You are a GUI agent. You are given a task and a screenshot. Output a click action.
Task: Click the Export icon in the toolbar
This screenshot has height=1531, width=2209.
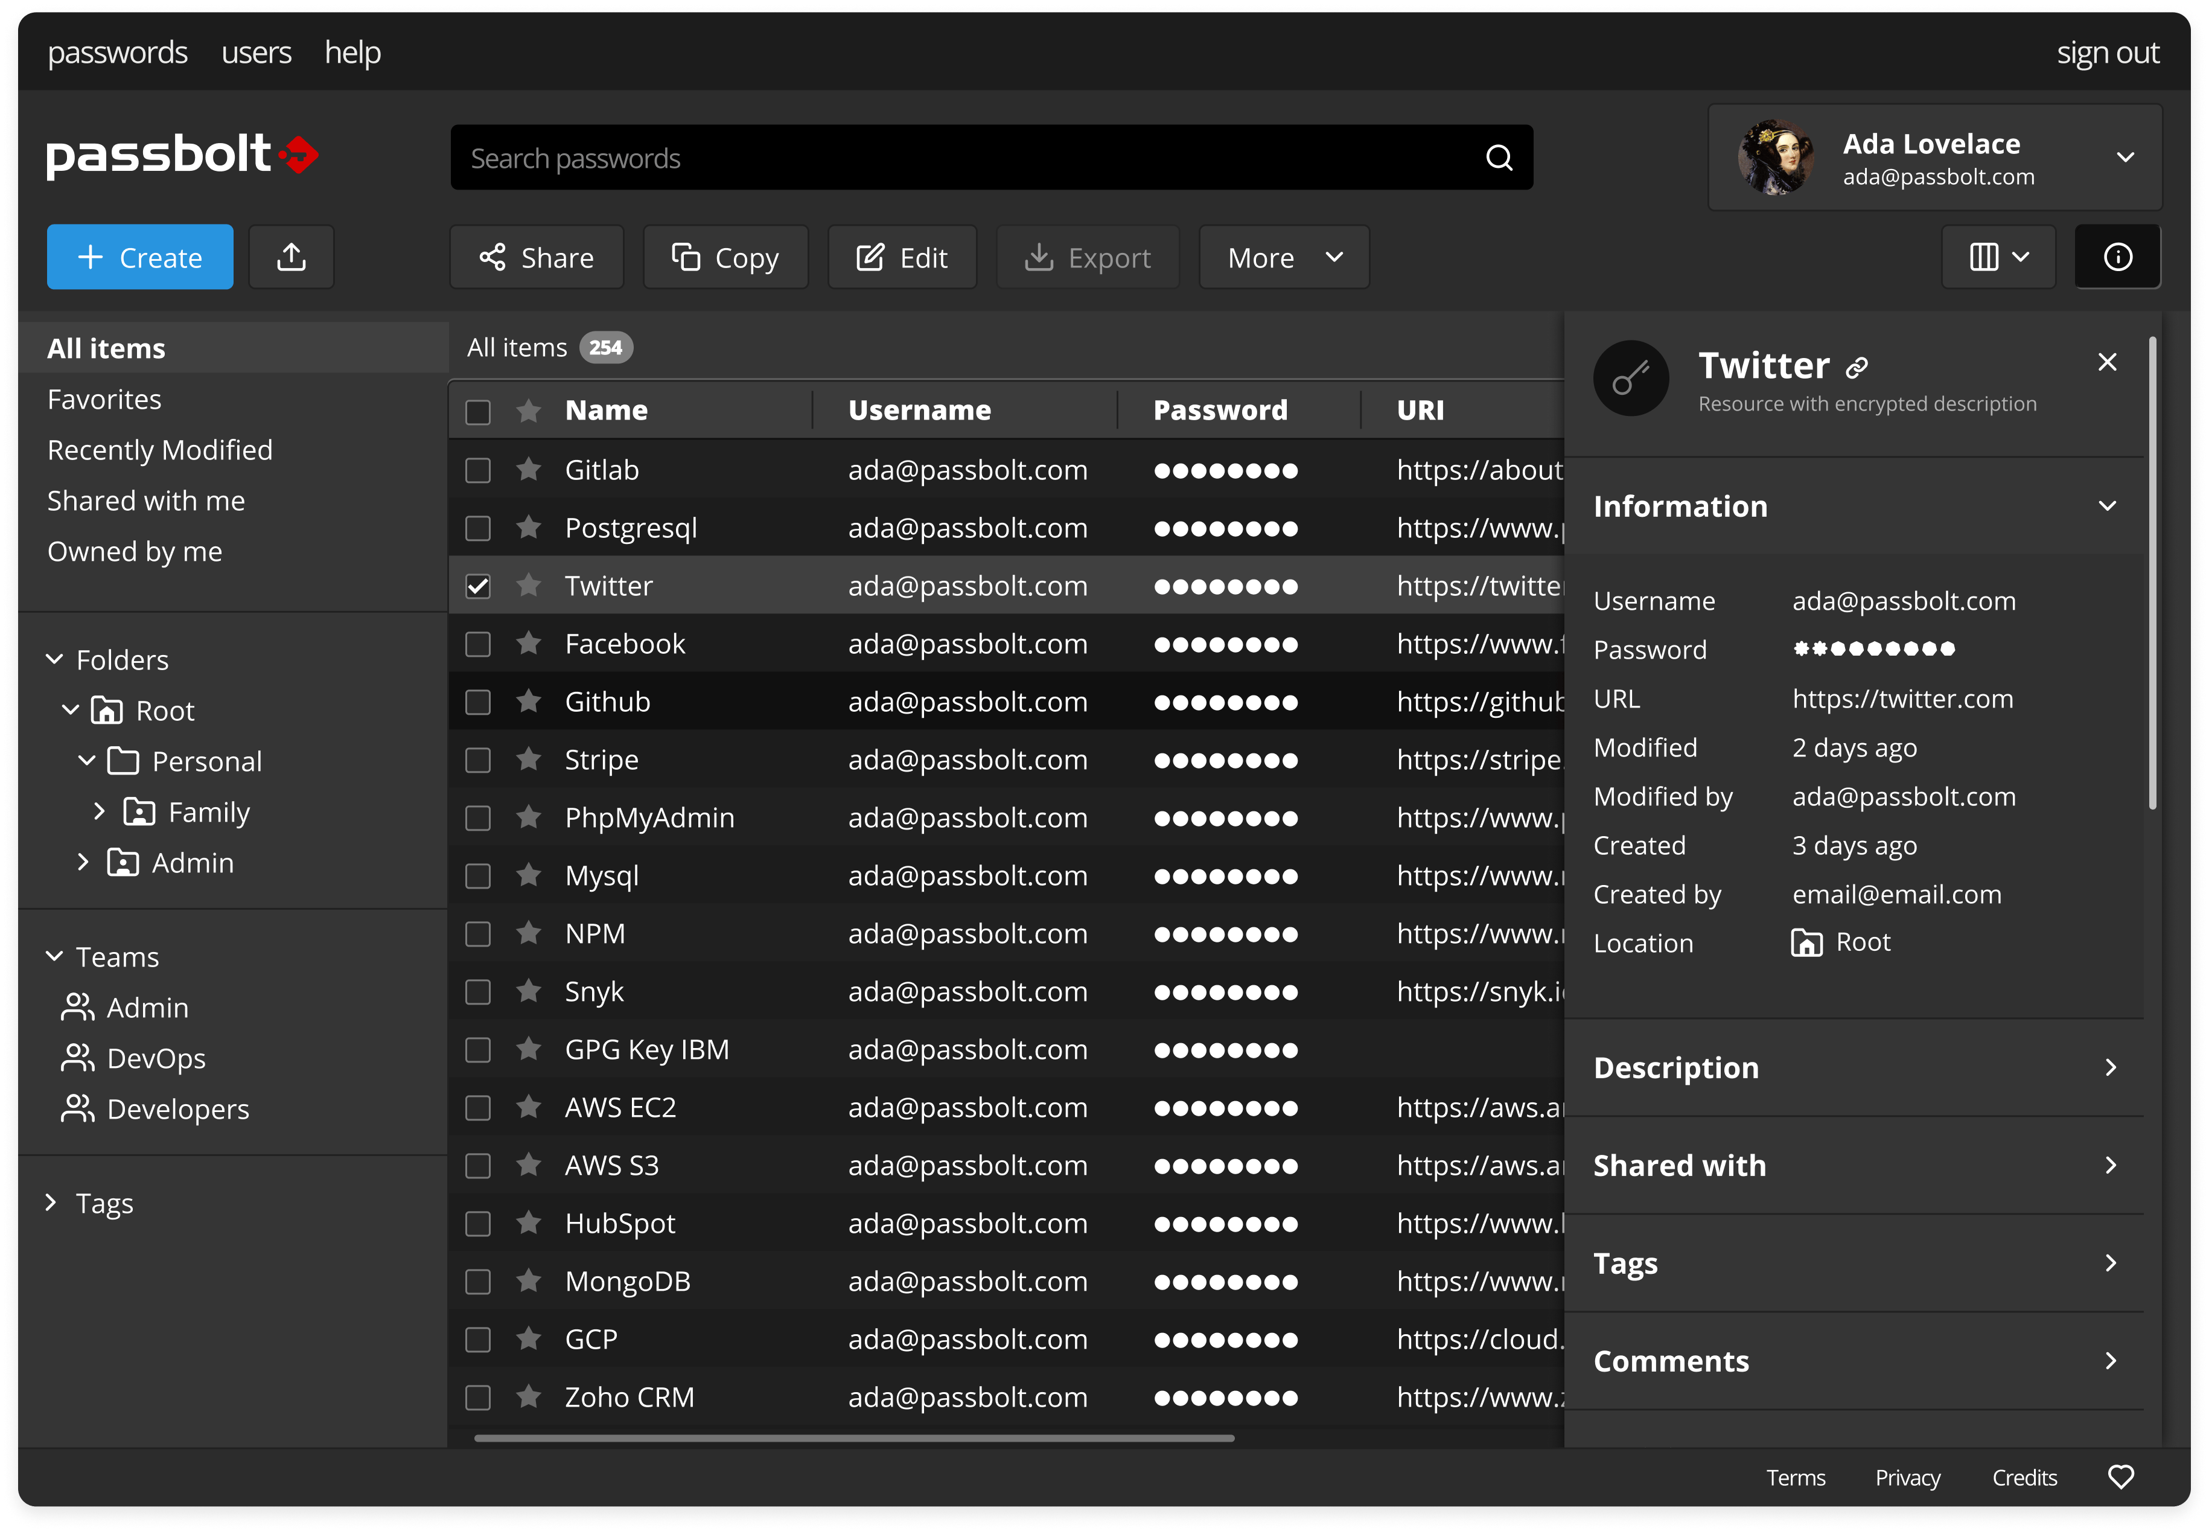[1041, 256]
